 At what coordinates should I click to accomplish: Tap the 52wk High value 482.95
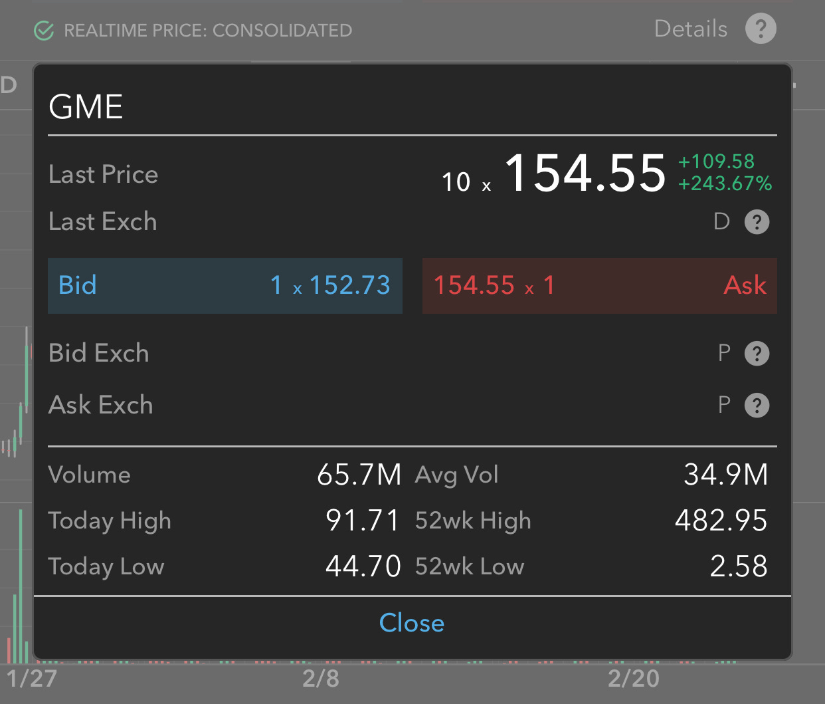coord(721,521)
